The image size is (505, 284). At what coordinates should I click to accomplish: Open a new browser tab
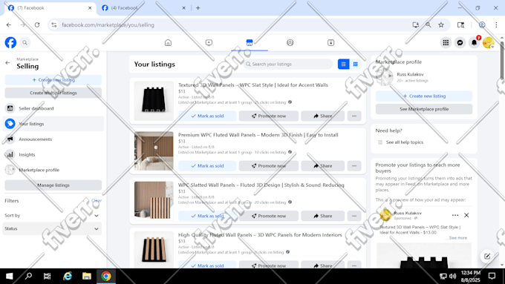coord(198,8)
